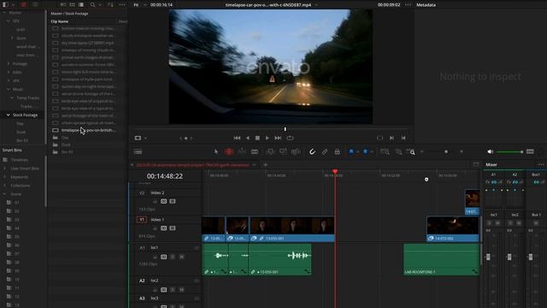
Task: Play the viewer clip forward
Action: pyautogui.click(x=268, y=138)
